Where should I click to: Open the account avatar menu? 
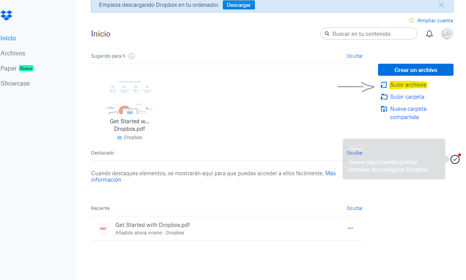click(x=447, y=34)
